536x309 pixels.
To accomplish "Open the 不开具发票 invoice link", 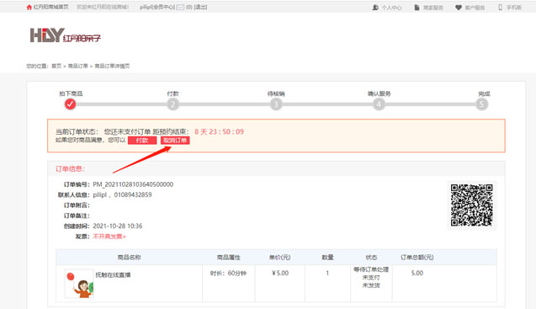I will [x=109, y=237].
